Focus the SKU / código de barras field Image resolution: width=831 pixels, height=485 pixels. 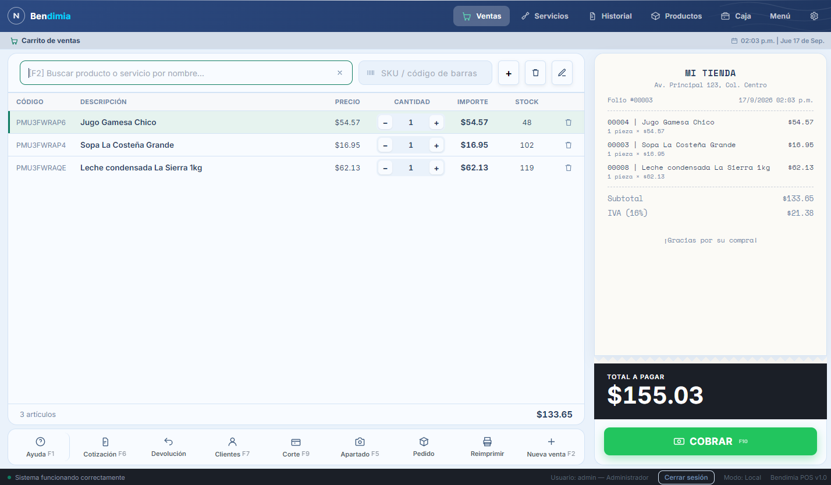pos(425,73)
